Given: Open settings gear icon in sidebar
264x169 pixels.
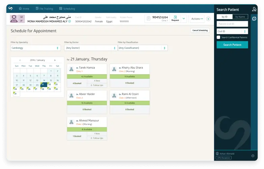Looking at the screenshot, I should point(254,18).
